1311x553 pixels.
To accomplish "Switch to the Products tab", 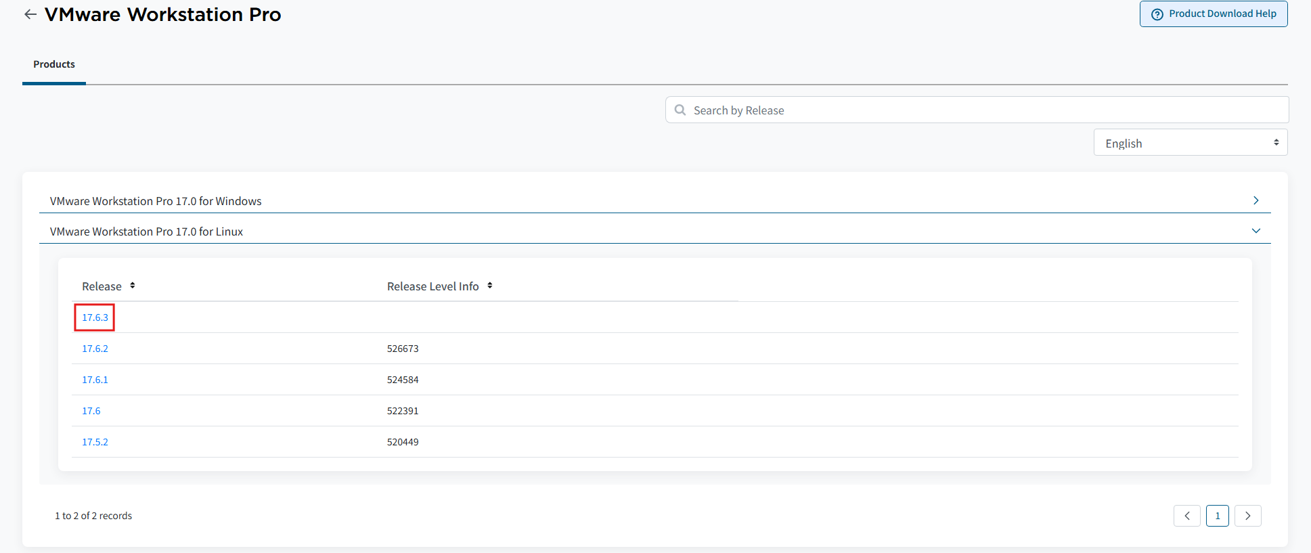I will [54, 64].
